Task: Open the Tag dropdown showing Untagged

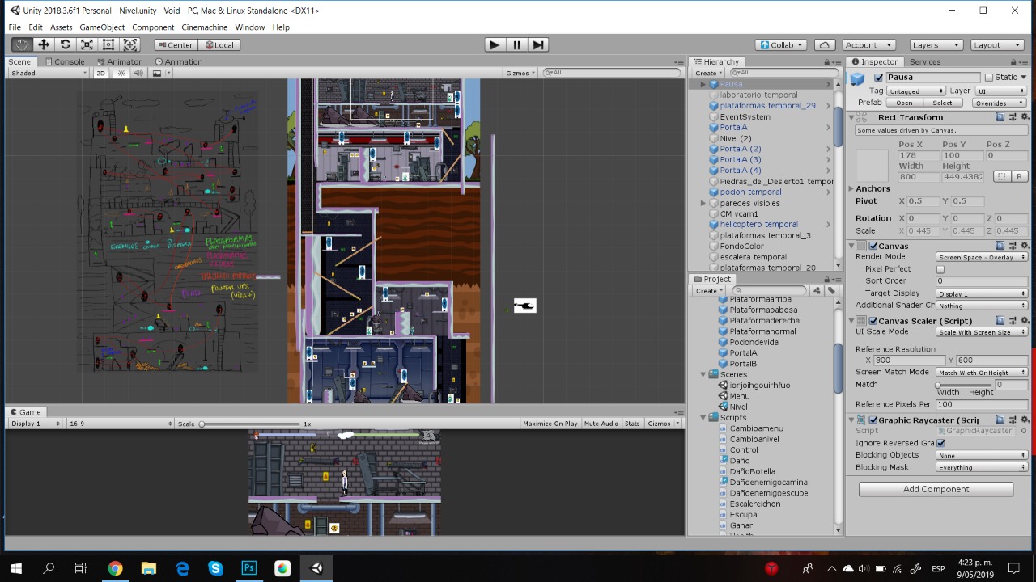Action: click(x=915, y=91)
